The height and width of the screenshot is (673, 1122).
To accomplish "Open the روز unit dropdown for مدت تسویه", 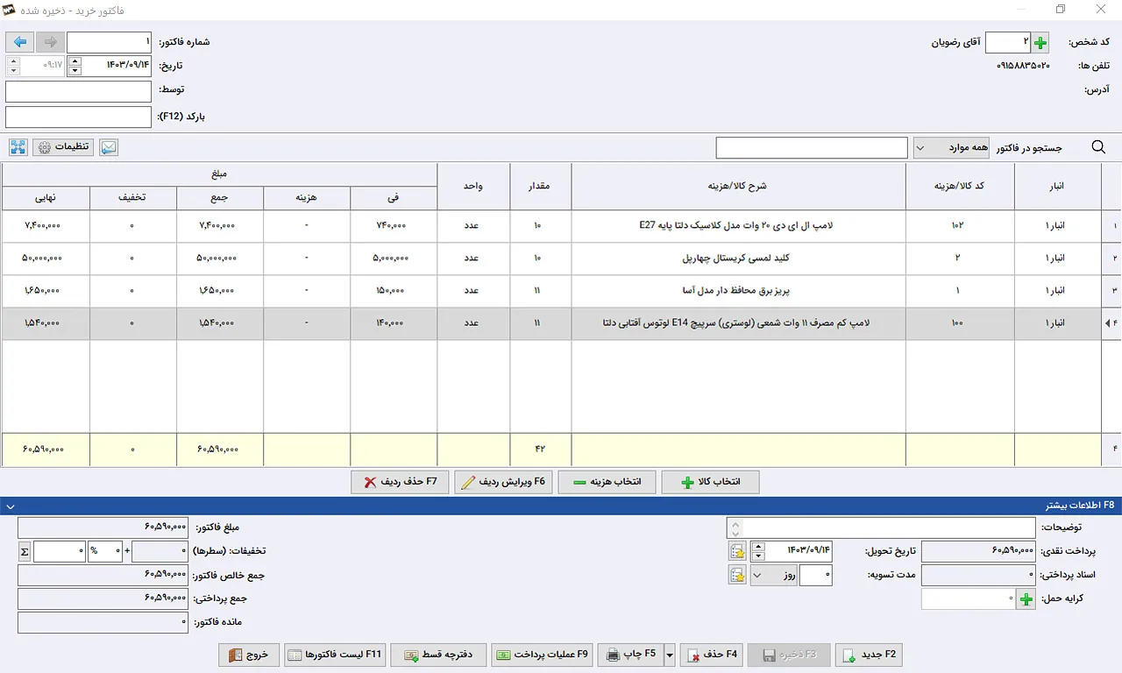I will (774, 575).
